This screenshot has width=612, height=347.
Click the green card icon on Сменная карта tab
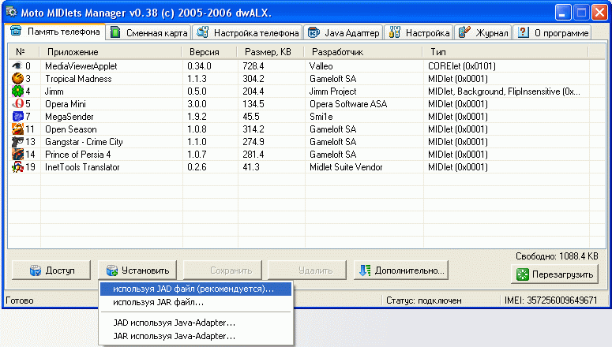coord(115,33)
